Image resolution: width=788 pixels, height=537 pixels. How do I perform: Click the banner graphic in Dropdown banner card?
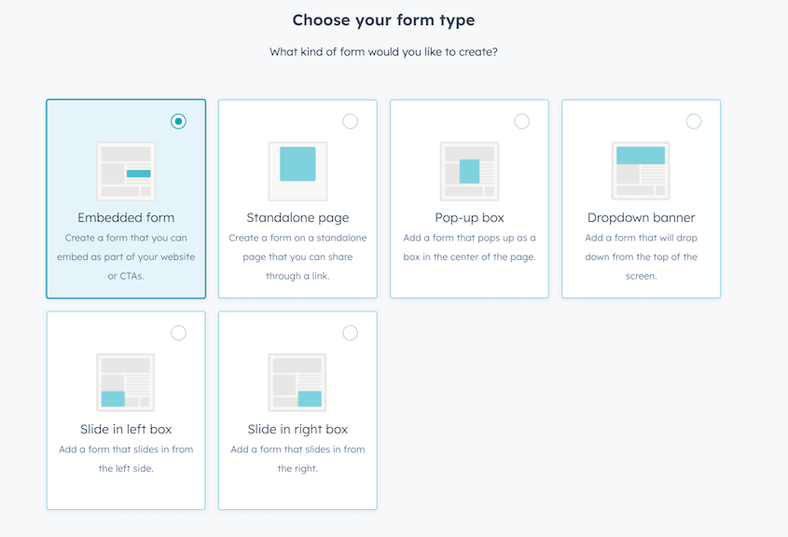pos(641,157)
